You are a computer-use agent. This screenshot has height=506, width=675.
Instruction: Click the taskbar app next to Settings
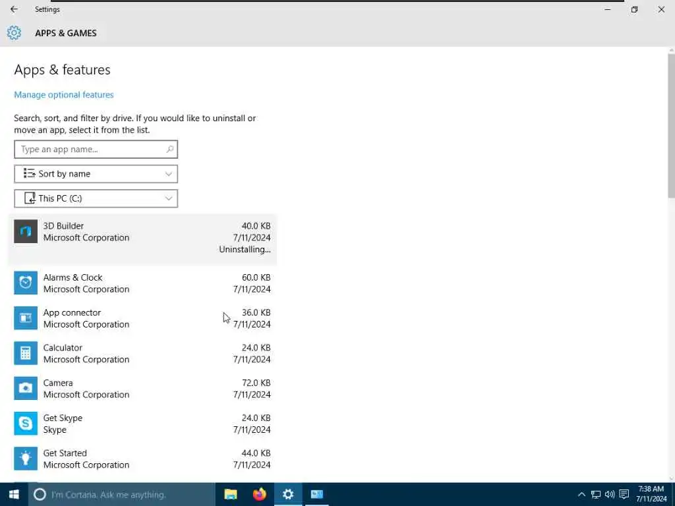[317, 494]
